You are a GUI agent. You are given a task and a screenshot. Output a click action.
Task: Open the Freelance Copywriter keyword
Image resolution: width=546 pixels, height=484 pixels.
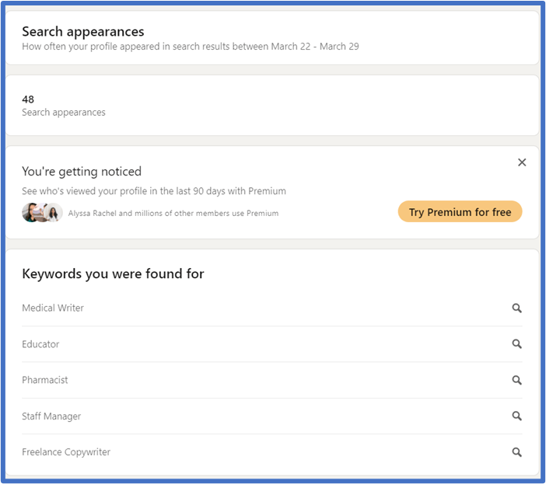(66, 452)
